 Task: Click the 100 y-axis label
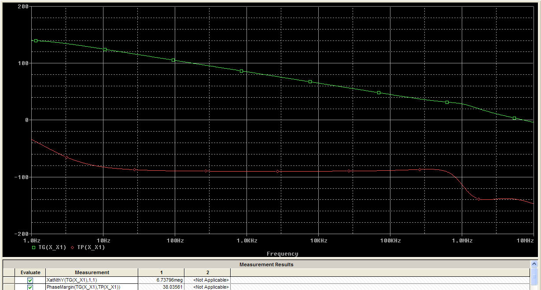(24, 63)
